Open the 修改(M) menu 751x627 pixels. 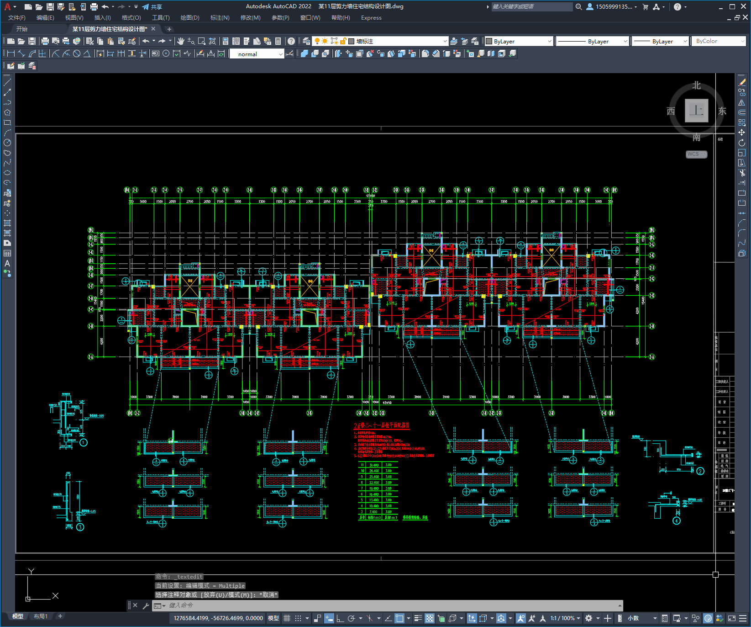[250, 18]
